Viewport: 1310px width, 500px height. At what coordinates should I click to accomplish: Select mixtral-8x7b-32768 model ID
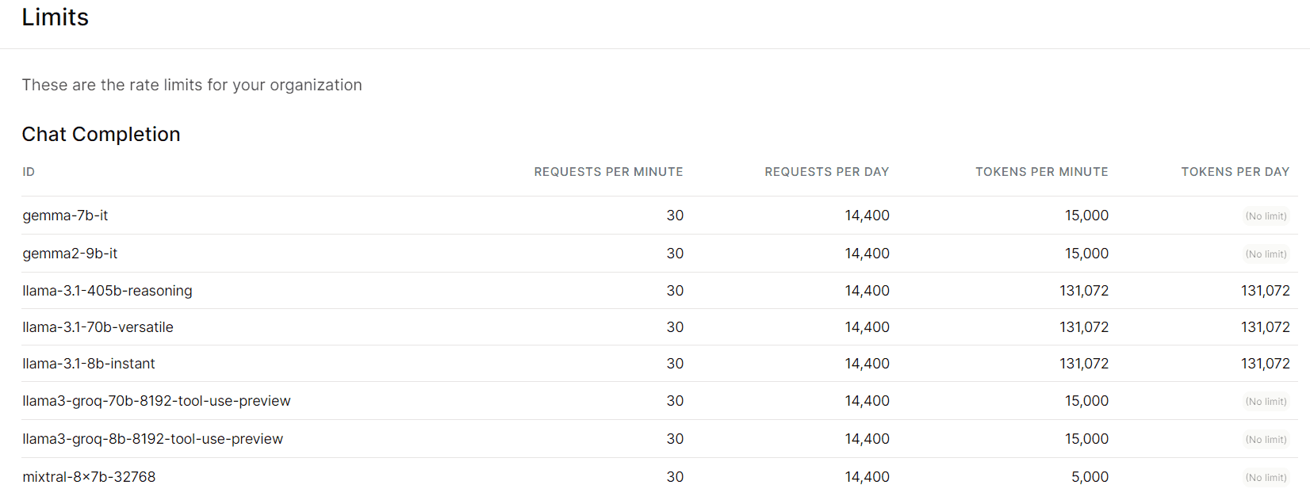tap(89, 477)
